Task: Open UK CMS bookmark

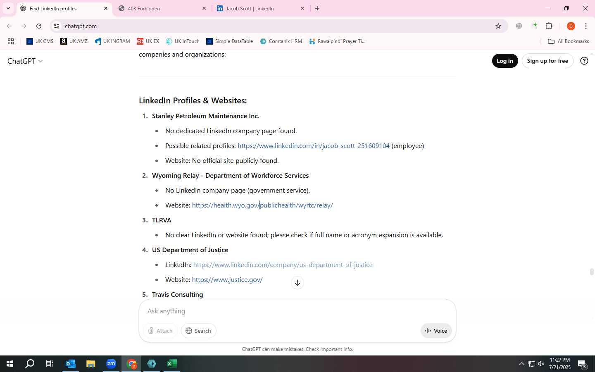Action: (40, 41)
